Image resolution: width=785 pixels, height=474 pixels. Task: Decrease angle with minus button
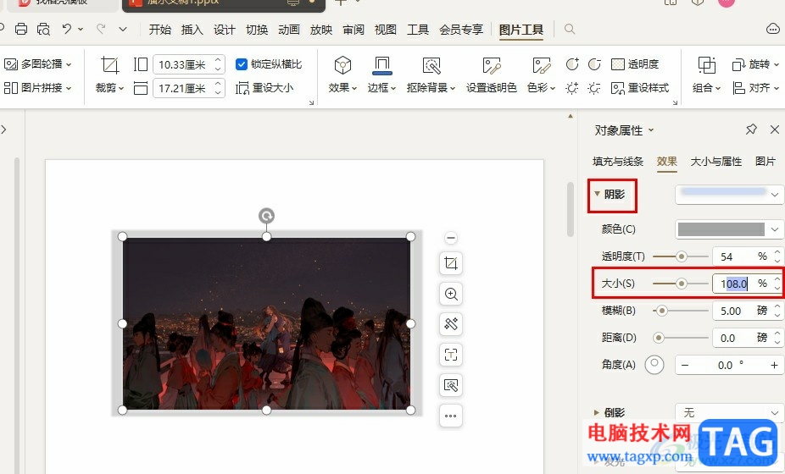click(685, 366)
